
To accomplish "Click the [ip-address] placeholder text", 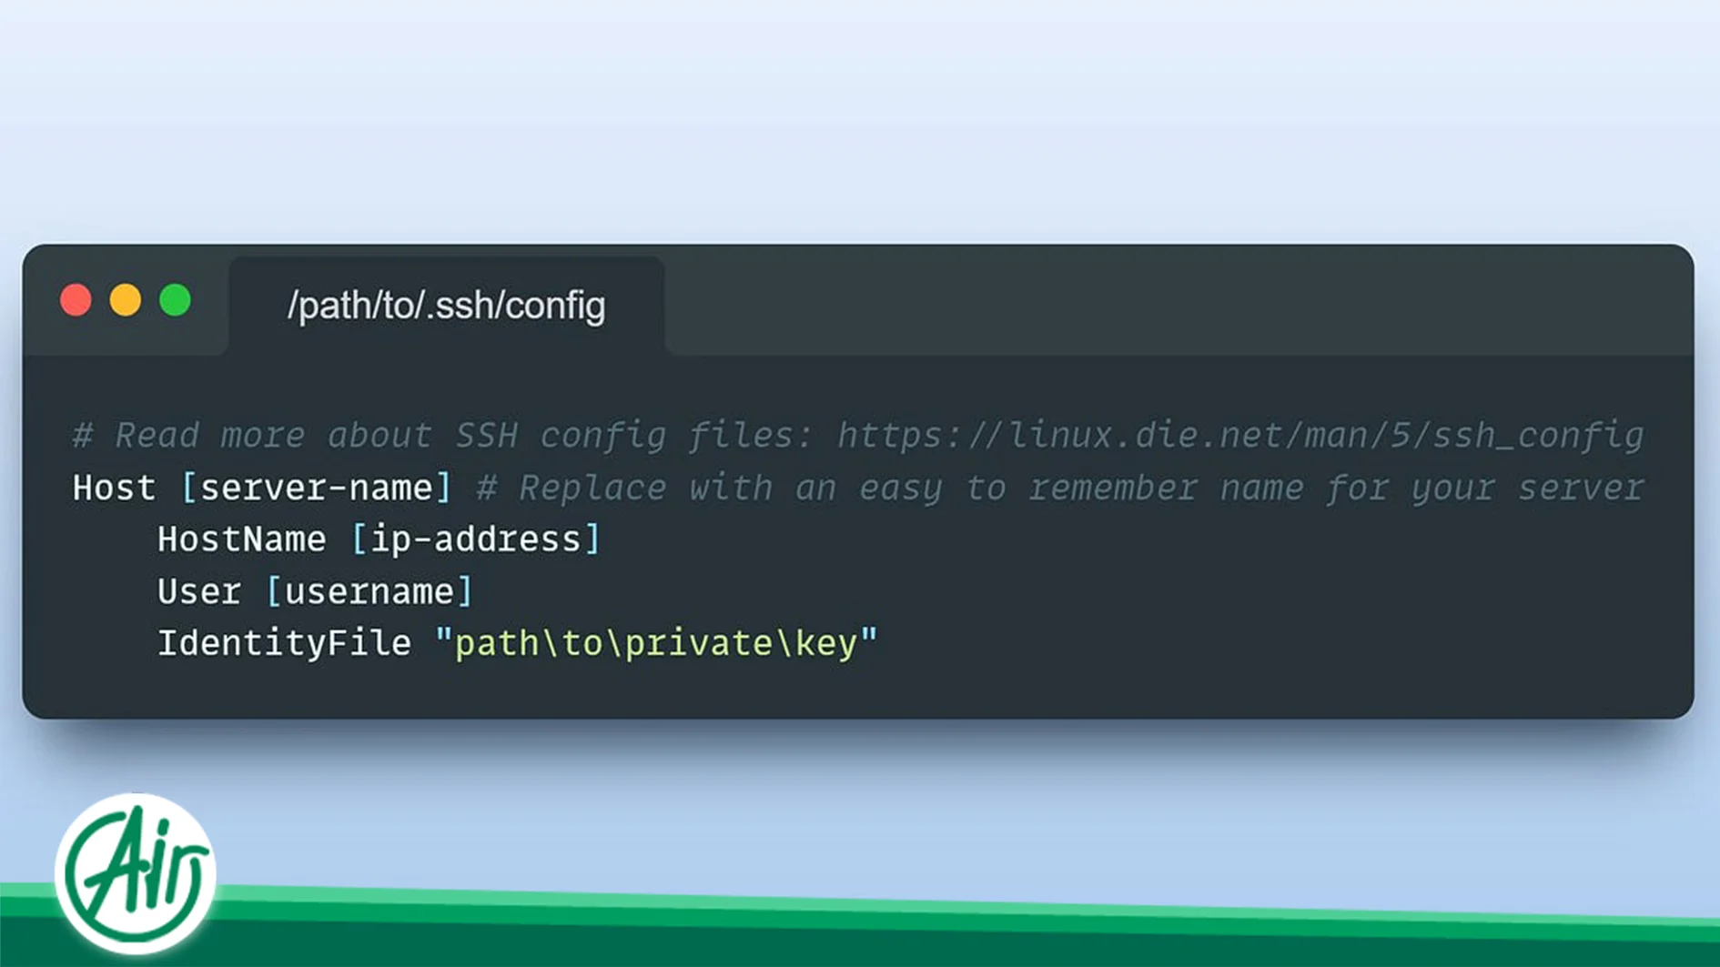I will coord(476,540).
